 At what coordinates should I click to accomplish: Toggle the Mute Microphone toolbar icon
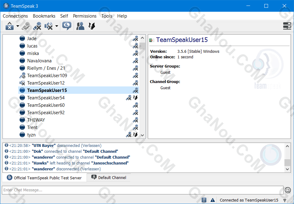[37, 26]
